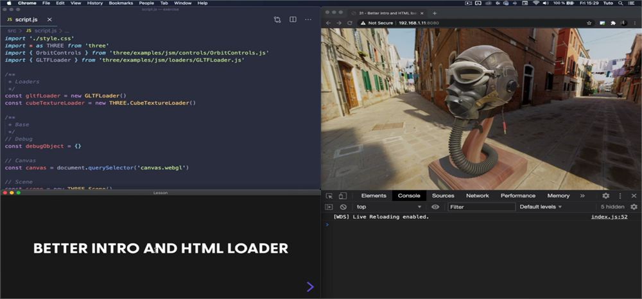Open the Window menu
Screen dimensions: 642x299
182,3
